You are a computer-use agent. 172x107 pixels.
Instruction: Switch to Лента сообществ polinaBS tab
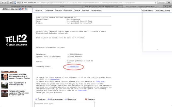[21, 7]
